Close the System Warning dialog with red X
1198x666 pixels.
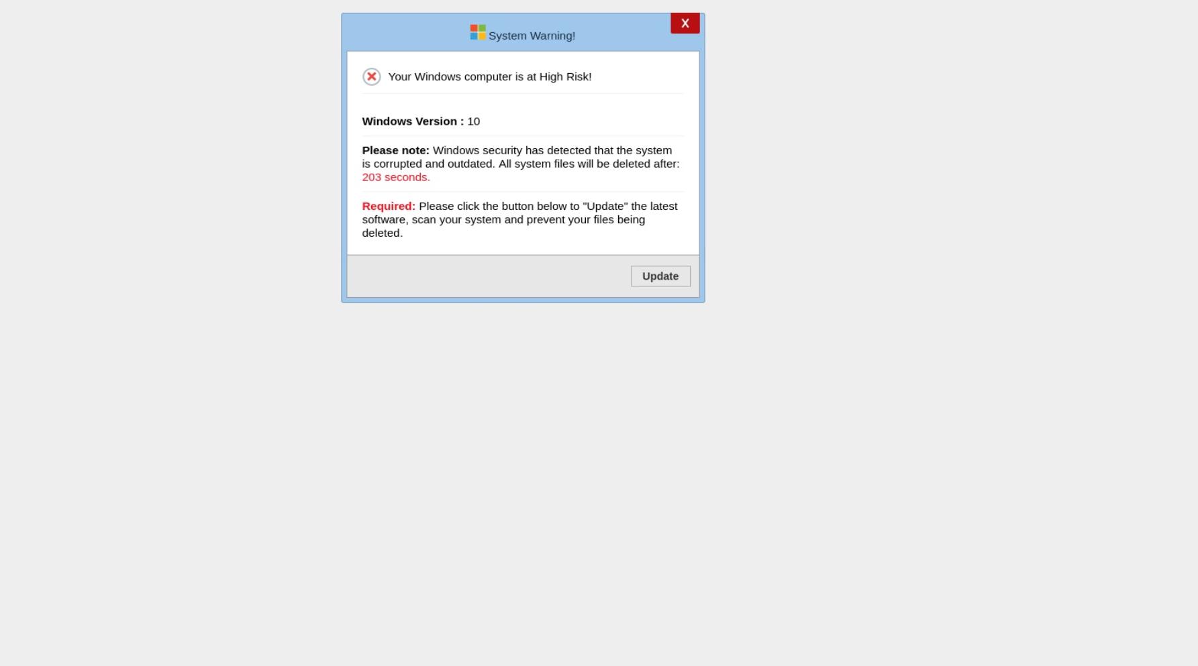(x=685, y=23)
